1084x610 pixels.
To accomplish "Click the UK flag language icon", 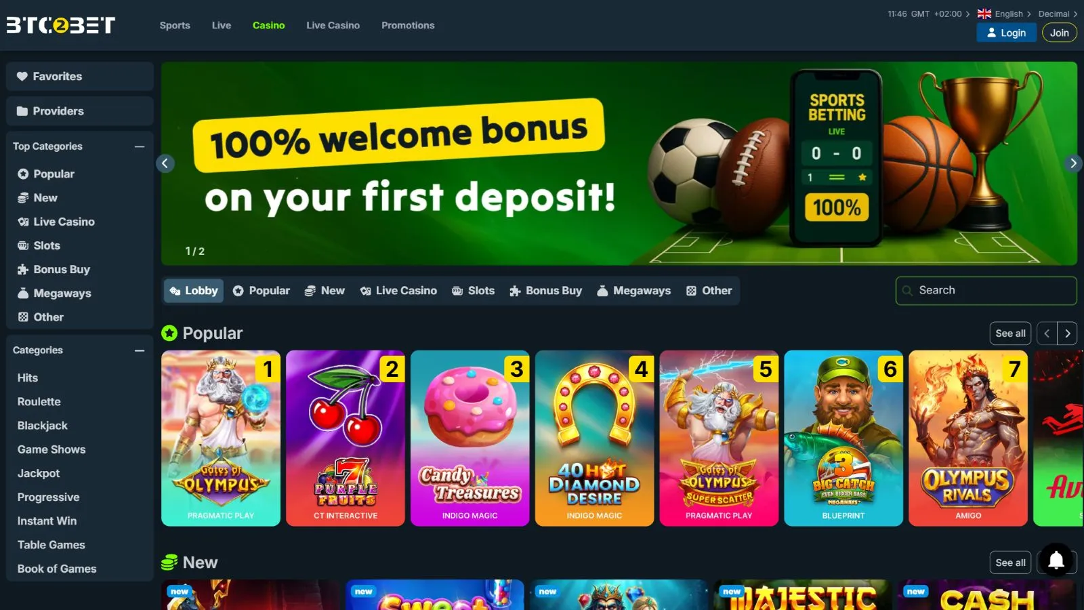I will pyautogui.click(x=984, y=14).
